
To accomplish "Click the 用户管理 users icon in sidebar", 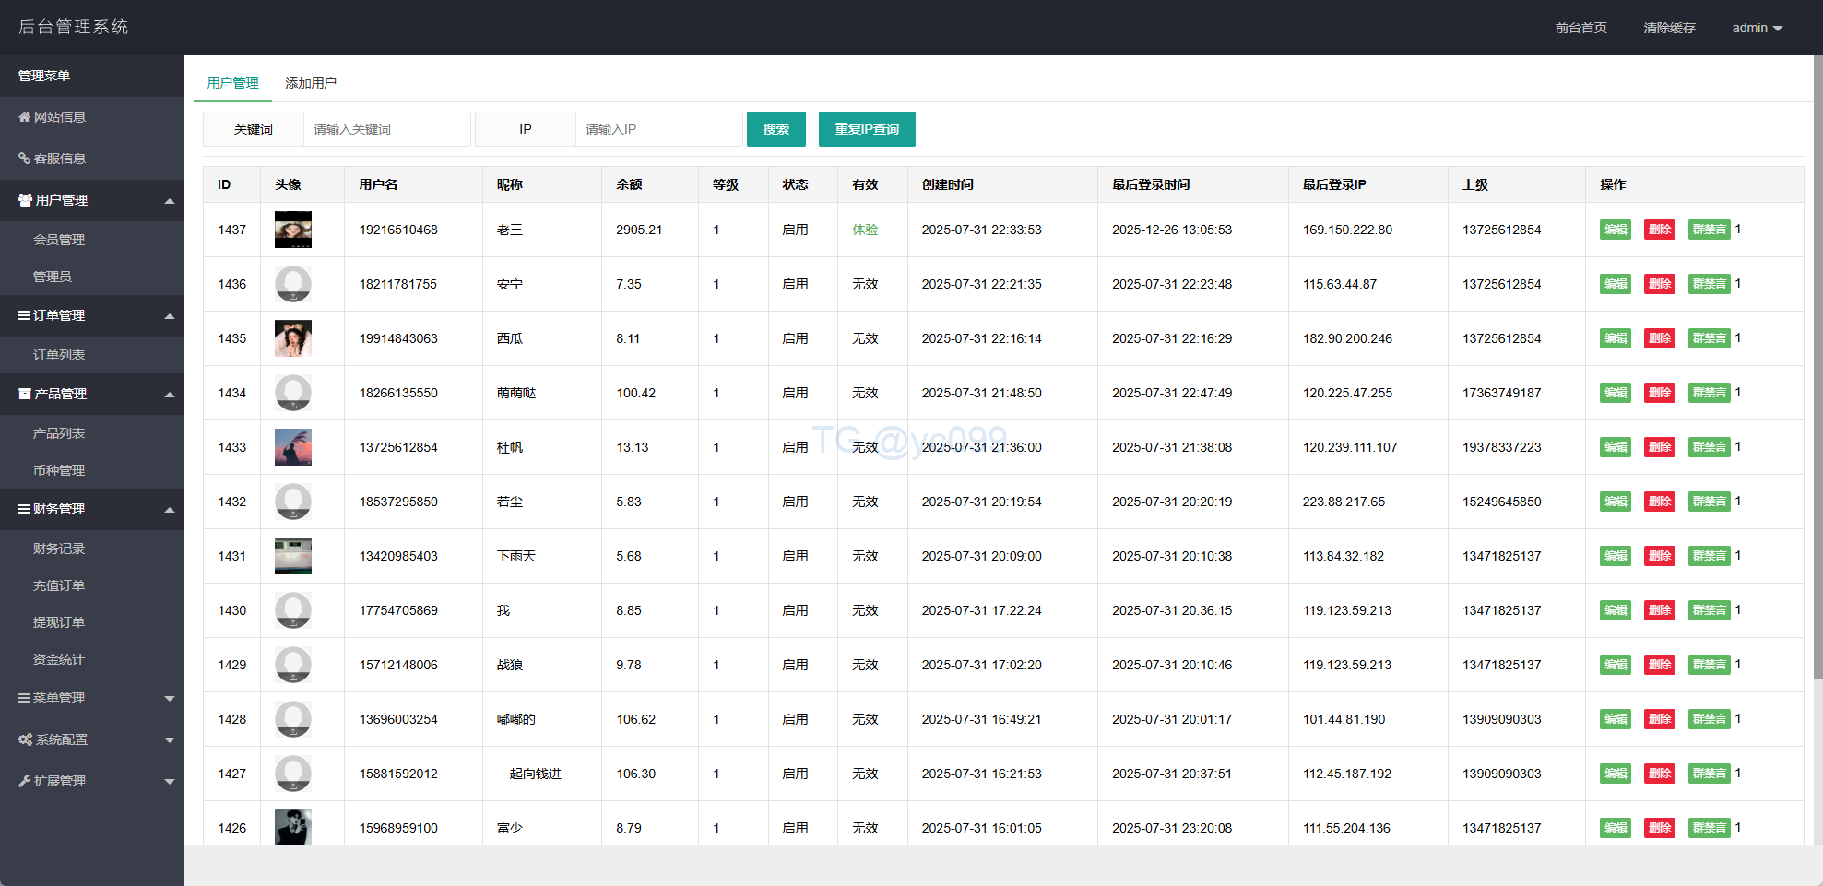I will coord(25,200).
